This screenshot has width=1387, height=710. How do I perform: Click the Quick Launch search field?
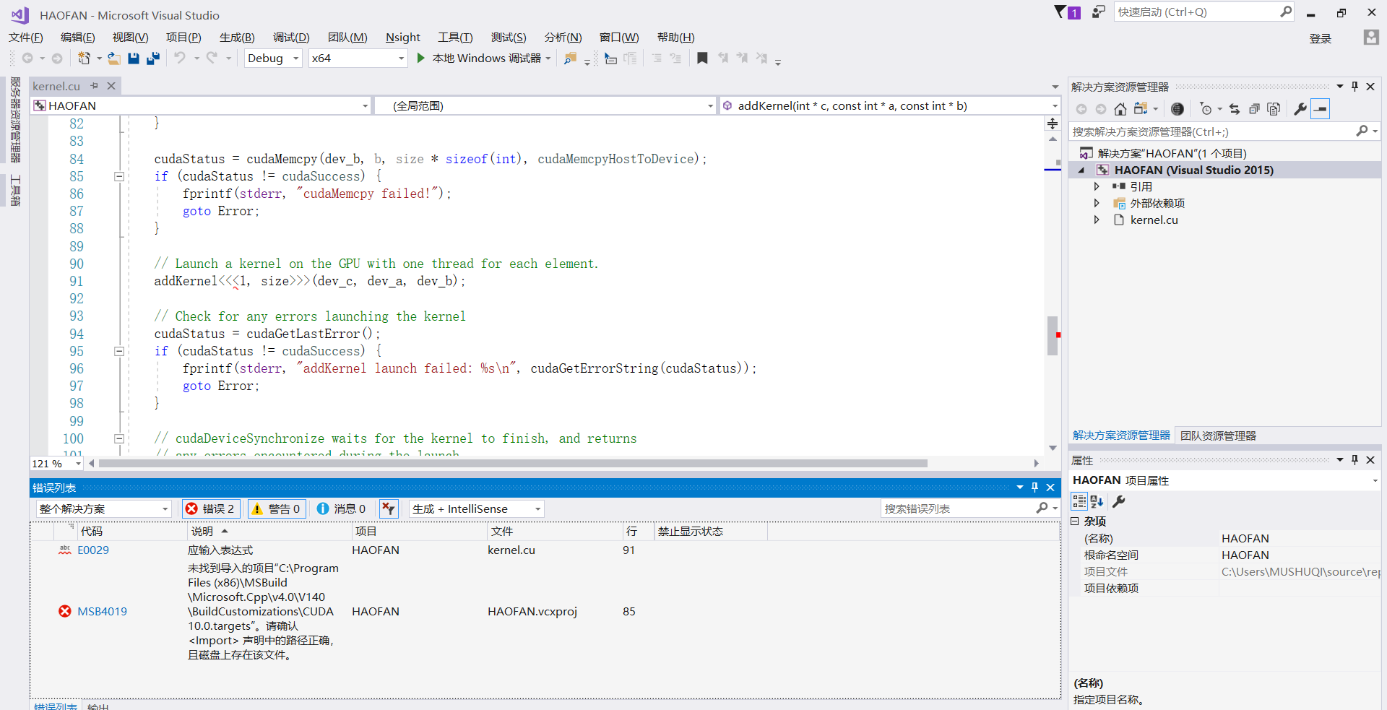pyautogui.click(x=1204, y=12)
